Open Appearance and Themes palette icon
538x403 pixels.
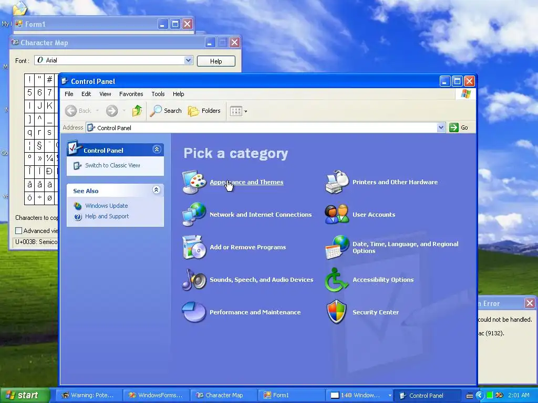tap(194, 182)
